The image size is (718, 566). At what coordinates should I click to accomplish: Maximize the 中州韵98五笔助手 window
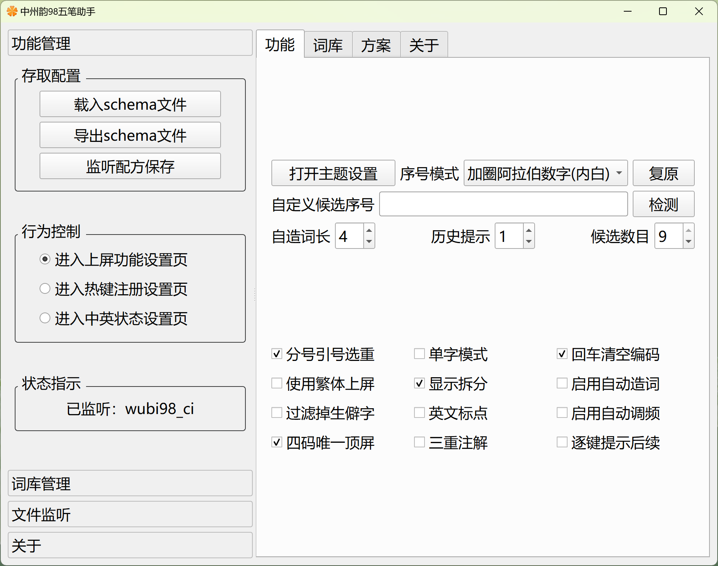pos(663,11)
